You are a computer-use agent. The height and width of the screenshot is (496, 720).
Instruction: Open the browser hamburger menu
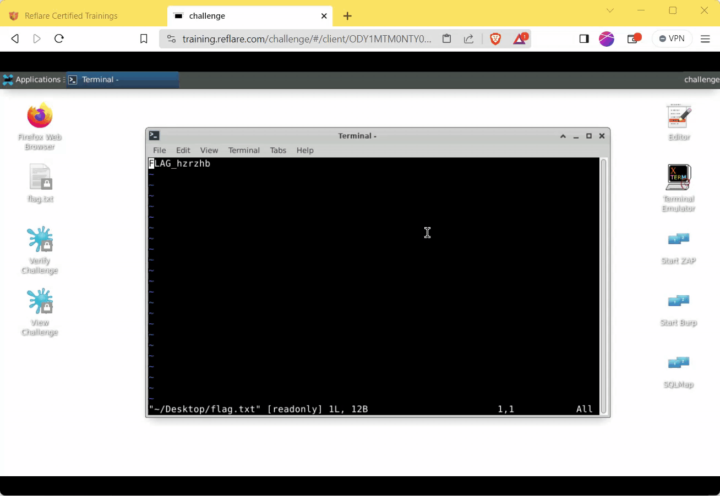705,38
